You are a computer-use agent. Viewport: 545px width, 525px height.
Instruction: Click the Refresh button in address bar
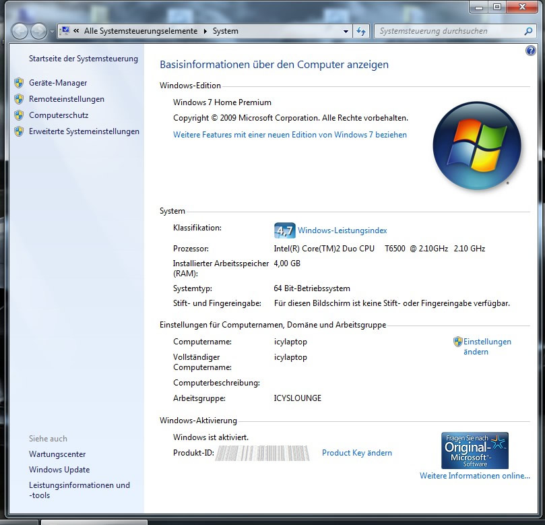361,31
